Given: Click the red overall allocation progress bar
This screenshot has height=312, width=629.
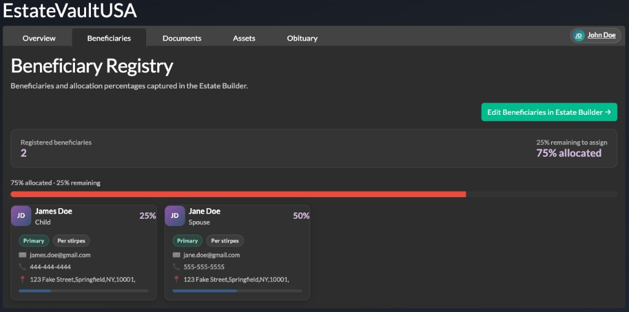Looking at the screenshot, I should 238,195.
